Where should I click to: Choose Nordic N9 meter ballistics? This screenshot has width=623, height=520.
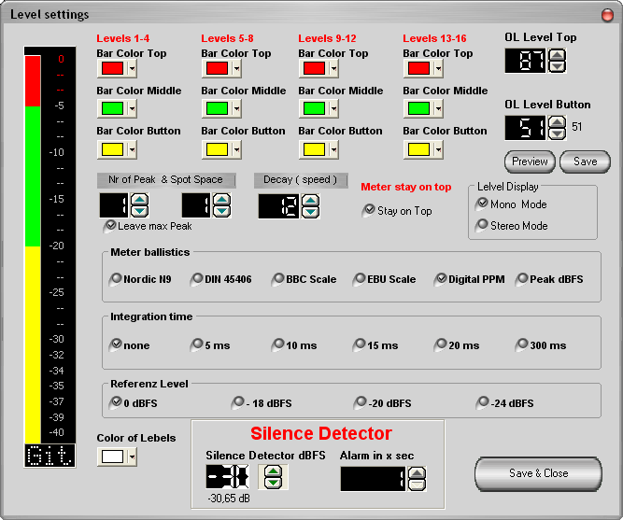click(116, 278)
